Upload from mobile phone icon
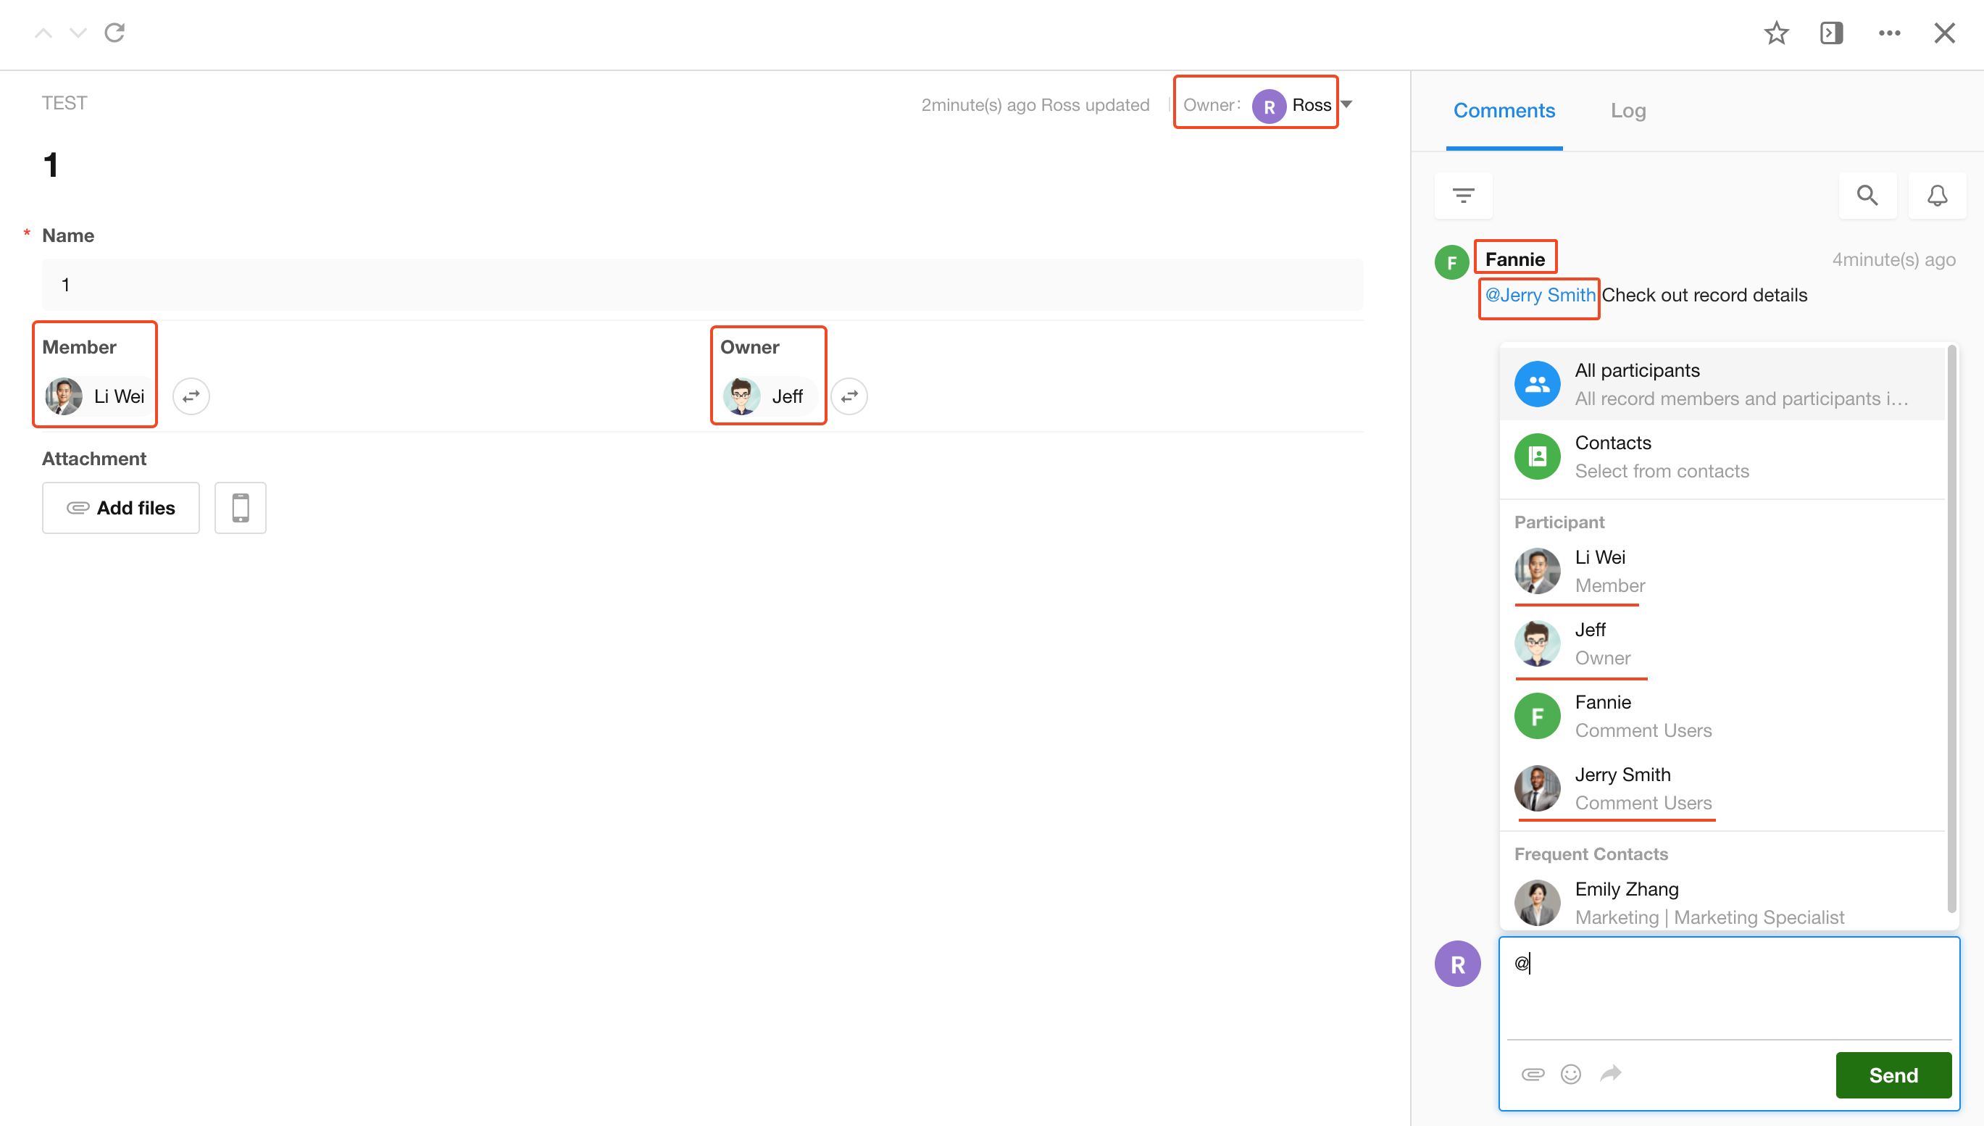The height and width of the screenshot is (1126, 1984). point(241,508)
